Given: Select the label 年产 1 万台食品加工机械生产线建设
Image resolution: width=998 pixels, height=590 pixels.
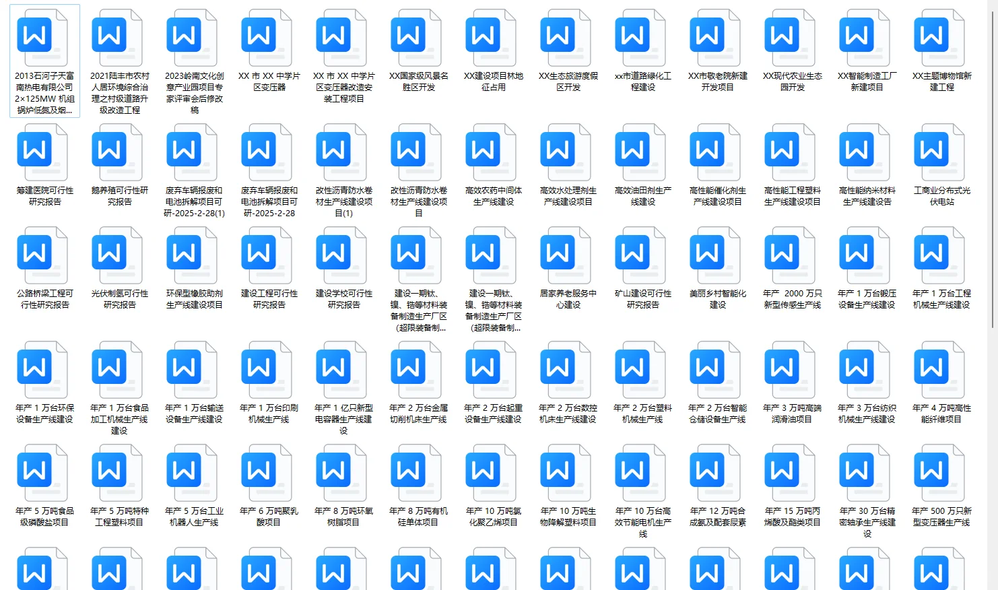Looking at the screenshot, I should pos(120,419).
